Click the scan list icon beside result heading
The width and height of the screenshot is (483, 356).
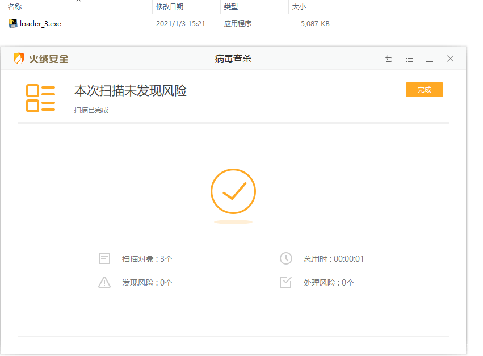pyautogui.click(x=41, y=98)
